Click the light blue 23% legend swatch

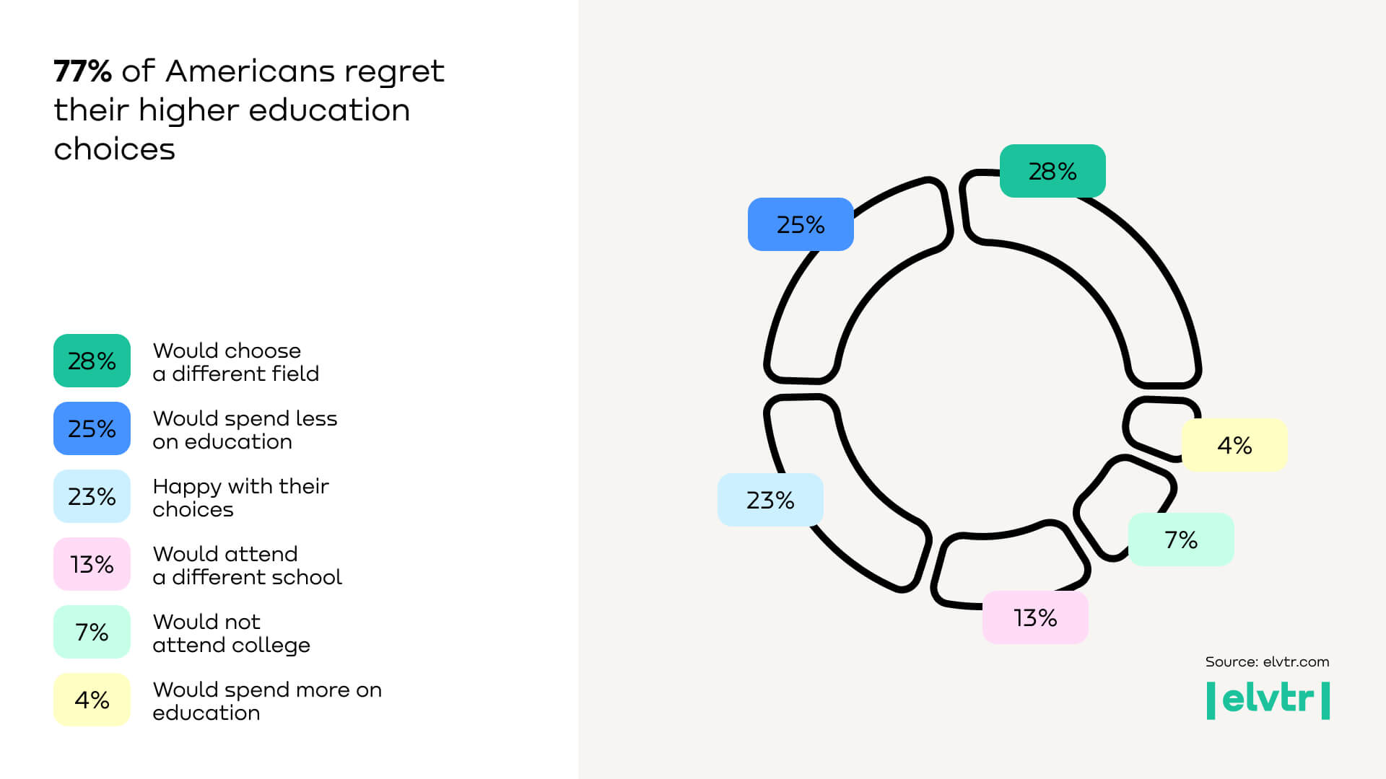pos(92,496)
